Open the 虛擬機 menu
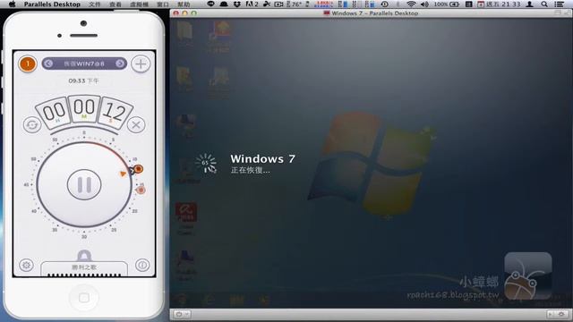This screenshot has width=573, height=322. click(140, 4)
